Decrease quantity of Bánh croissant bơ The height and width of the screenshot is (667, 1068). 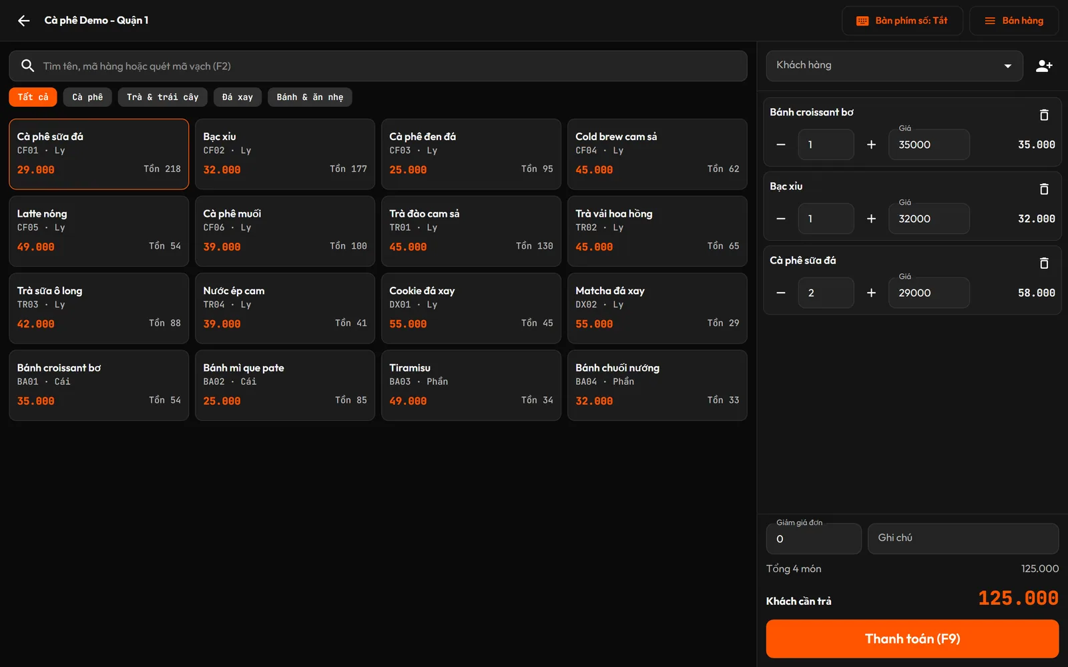[x=781, y=145]
